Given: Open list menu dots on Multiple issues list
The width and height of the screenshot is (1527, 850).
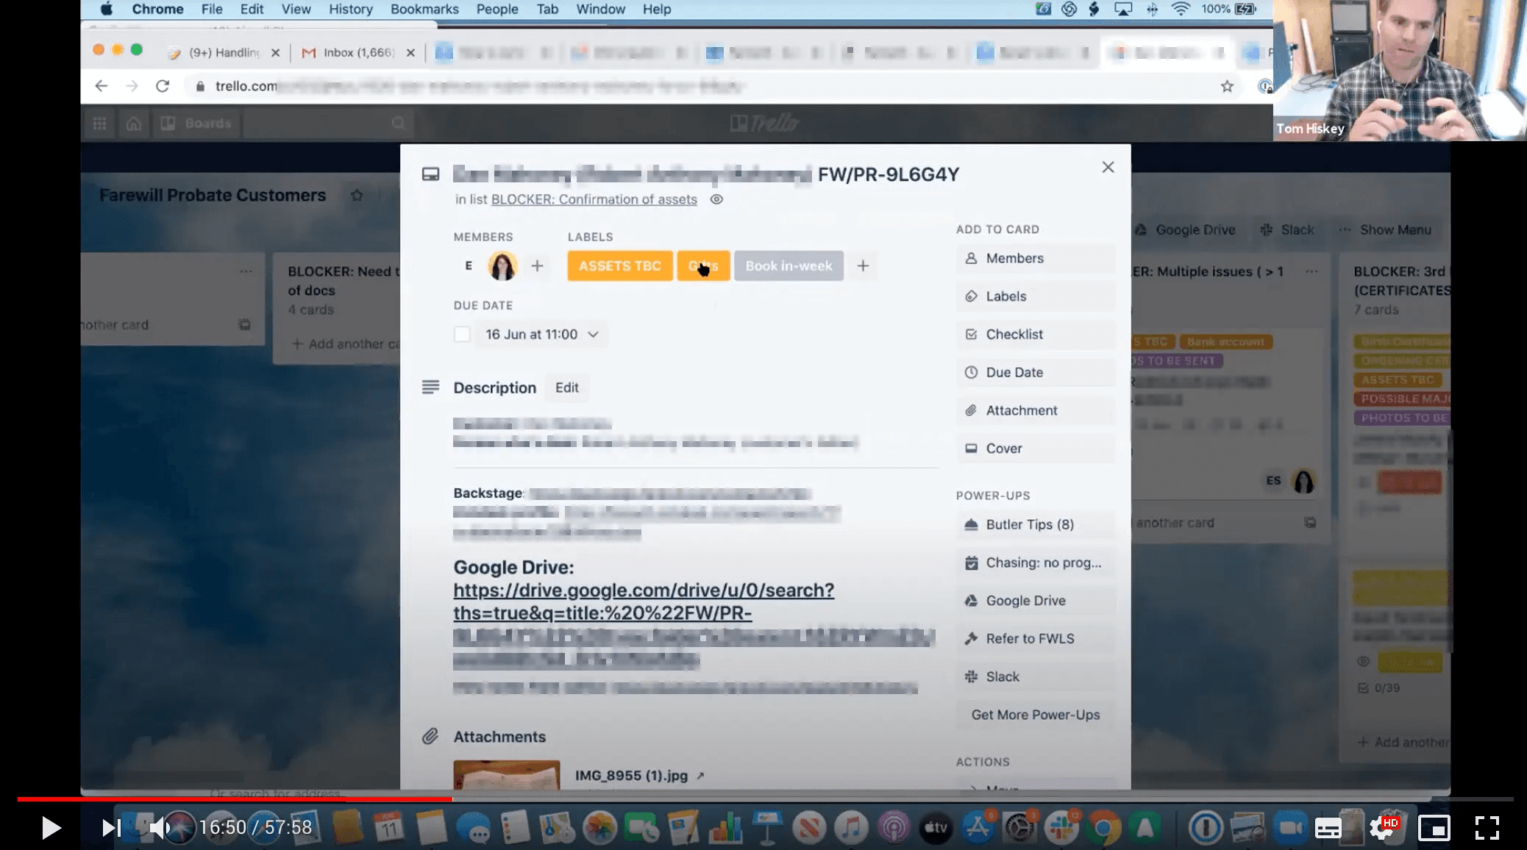Looking at the screenshot, I should [1311, 271].
